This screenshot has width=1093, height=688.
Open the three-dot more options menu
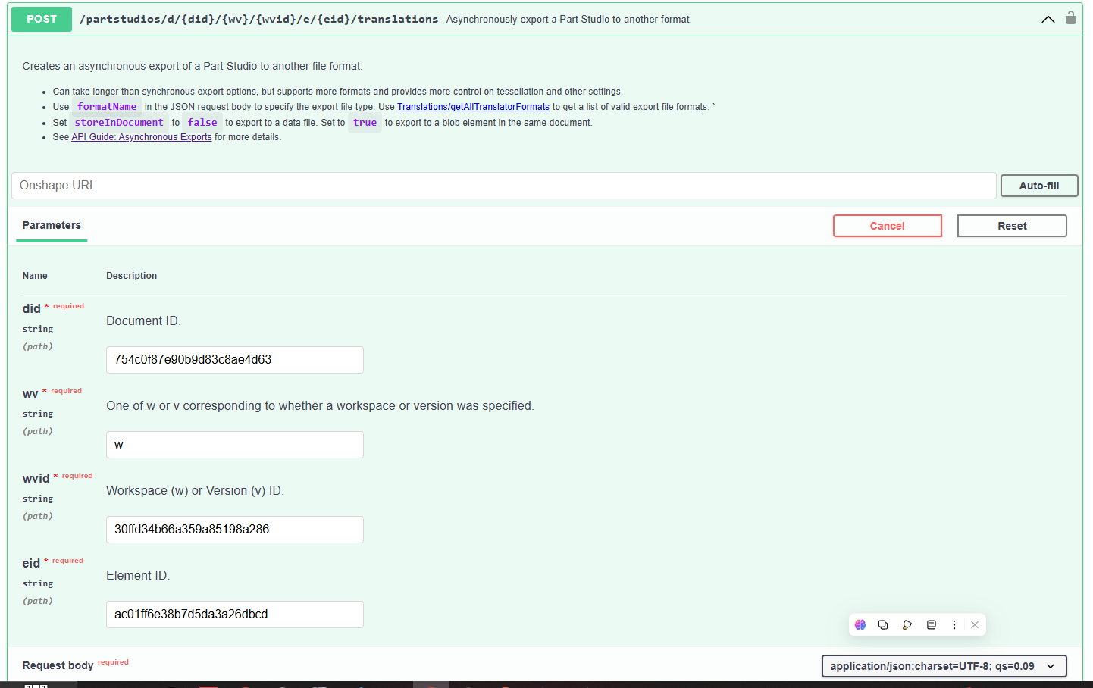point(954,625)
